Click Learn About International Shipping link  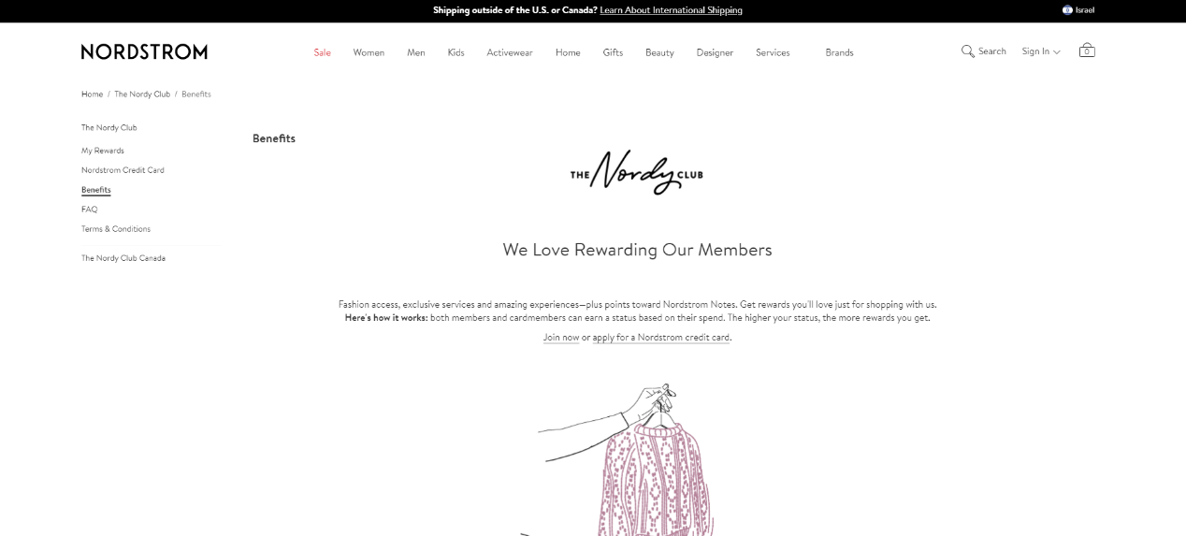tap(671, 10)
